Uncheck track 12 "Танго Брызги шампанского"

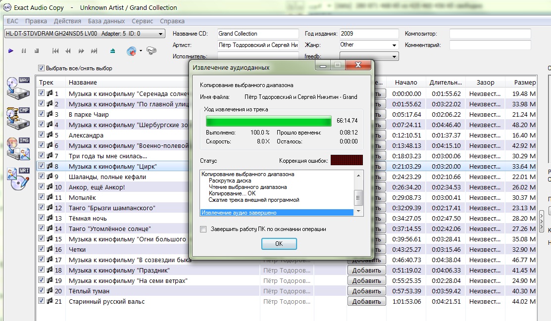[42, 208]
